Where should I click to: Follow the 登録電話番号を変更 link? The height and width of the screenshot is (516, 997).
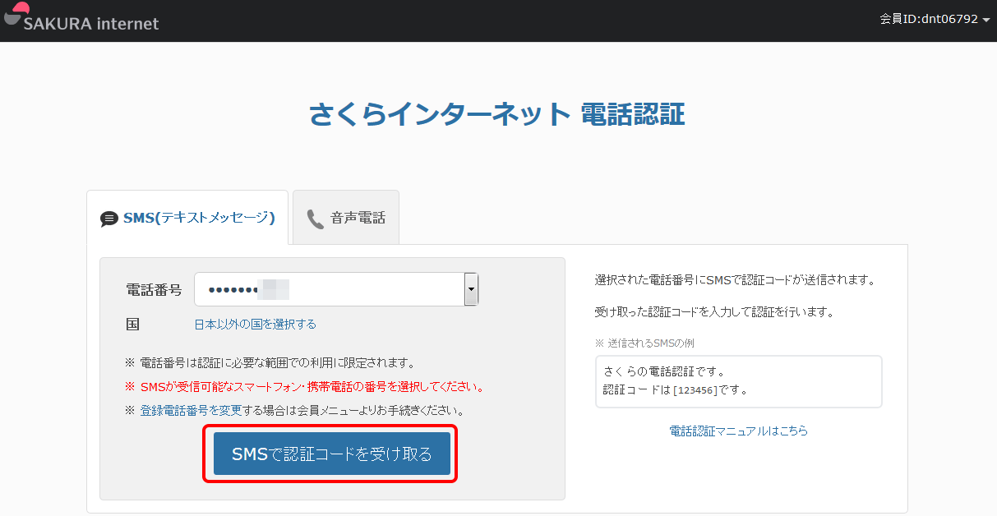point(191,410)
